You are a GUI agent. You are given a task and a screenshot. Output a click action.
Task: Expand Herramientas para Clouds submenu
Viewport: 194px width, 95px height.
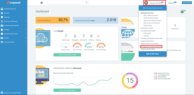pyautogui.click(x=26, y=25)
